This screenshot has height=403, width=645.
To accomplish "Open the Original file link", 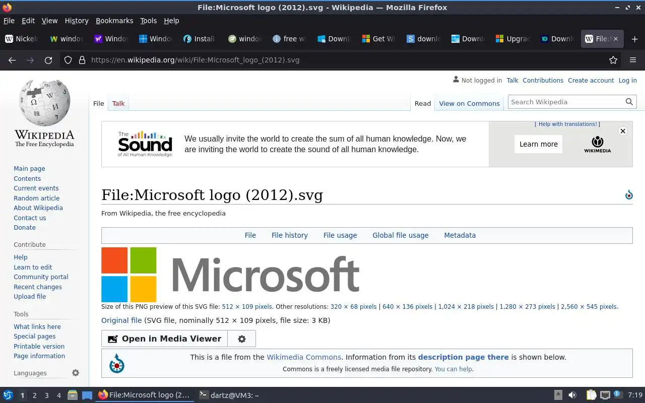I will point(121,320).
